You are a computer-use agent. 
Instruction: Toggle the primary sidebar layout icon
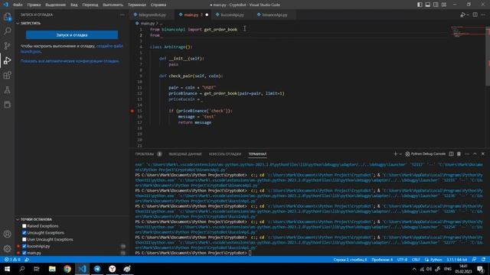click(420, 5)
